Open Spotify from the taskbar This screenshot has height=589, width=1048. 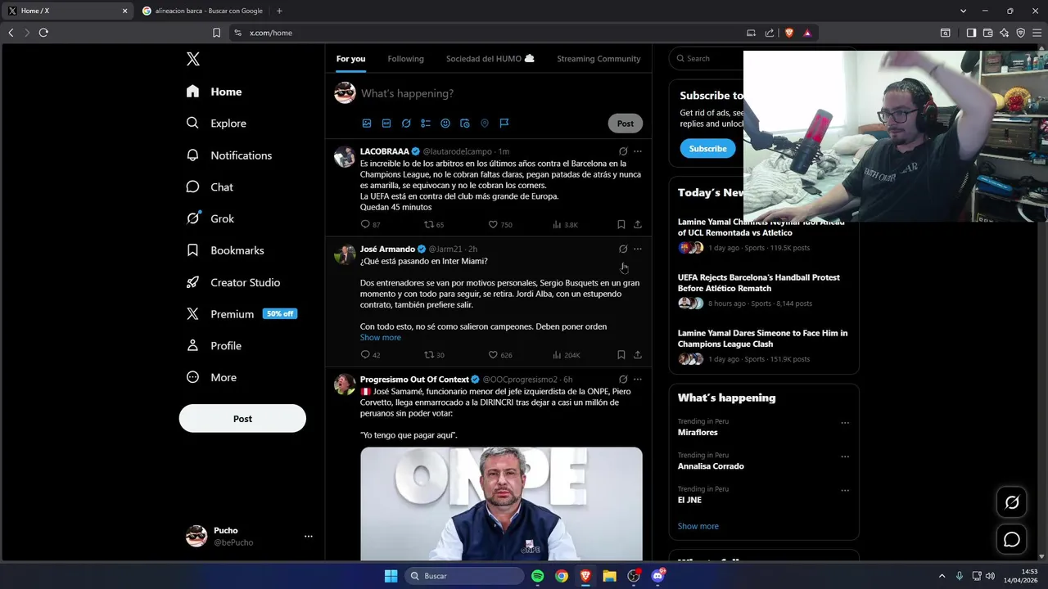537,576
